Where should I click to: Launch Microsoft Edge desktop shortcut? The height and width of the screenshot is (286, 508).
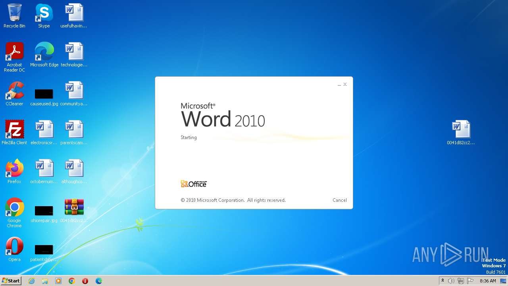(x=44, y=55)
